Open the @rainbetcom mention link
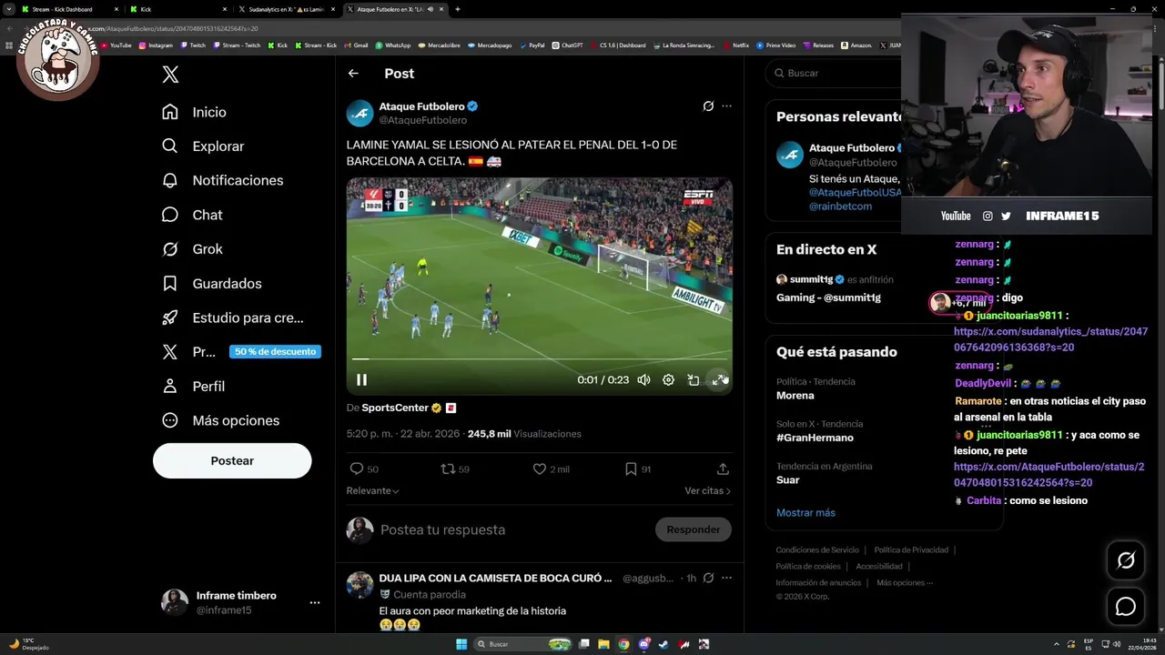Viewport: 1165px width, 655px height. click(x=840, y=207)
